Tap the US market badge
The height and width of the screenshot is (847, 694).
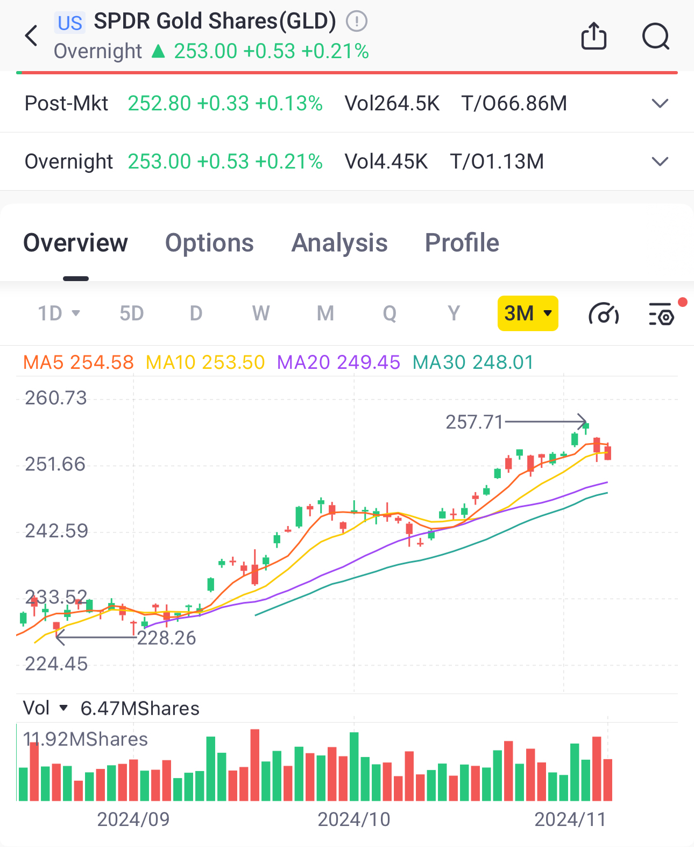[x=70, y=23]
